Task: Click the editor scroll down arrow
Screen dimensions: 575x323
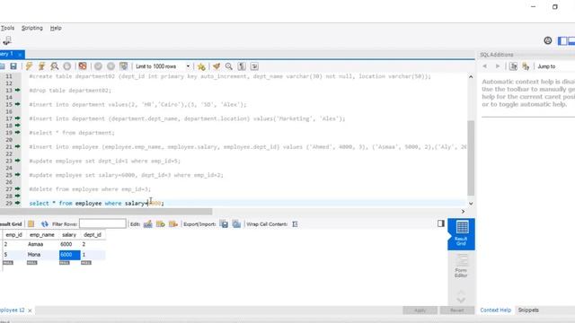Action: coord(471,204)
